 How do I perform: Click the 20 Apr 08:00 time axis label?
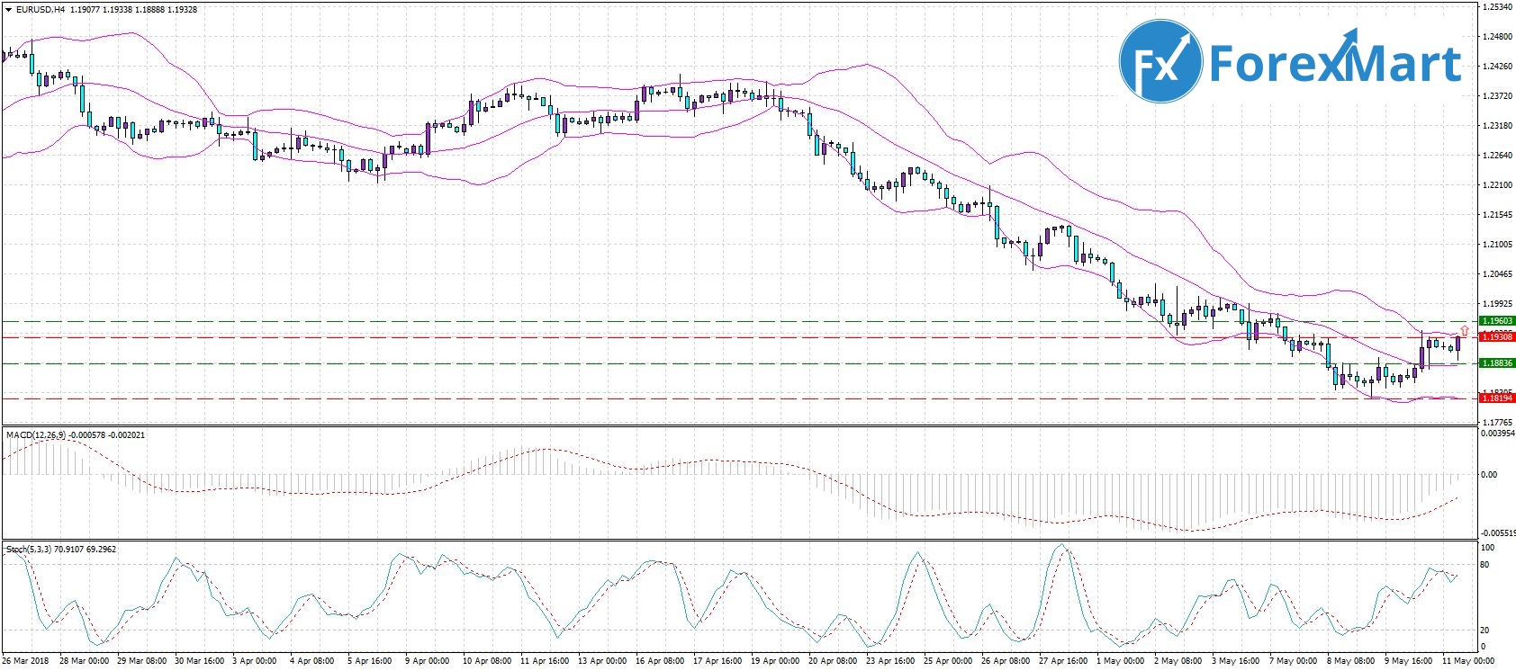833,661
